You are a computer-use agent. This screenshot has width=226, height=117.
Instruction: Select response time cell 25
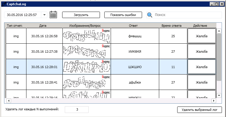tap(173, 36)
